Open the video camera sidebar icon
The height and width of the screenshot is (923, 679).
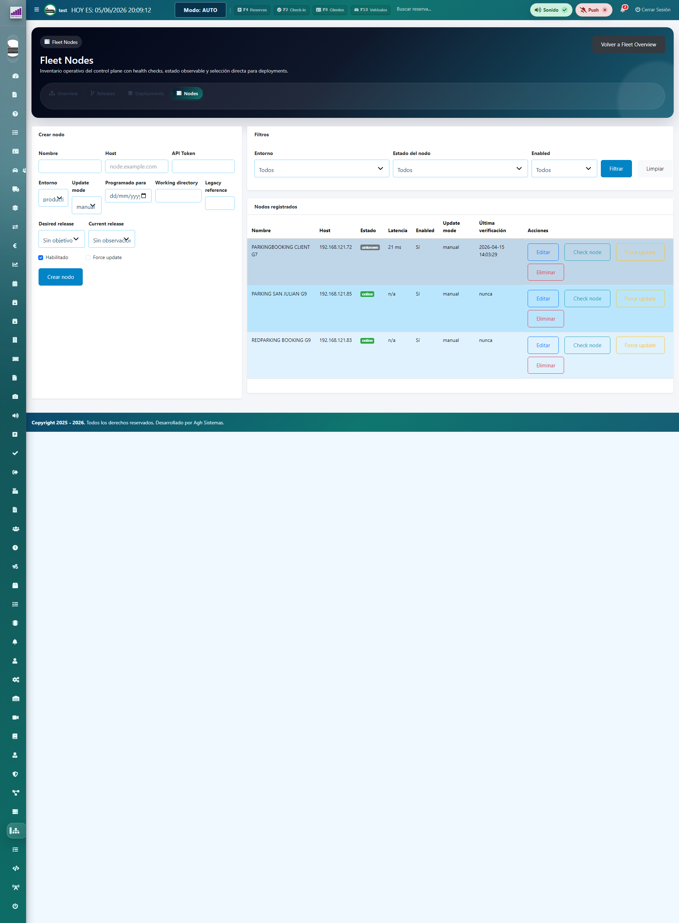(15, 717)
